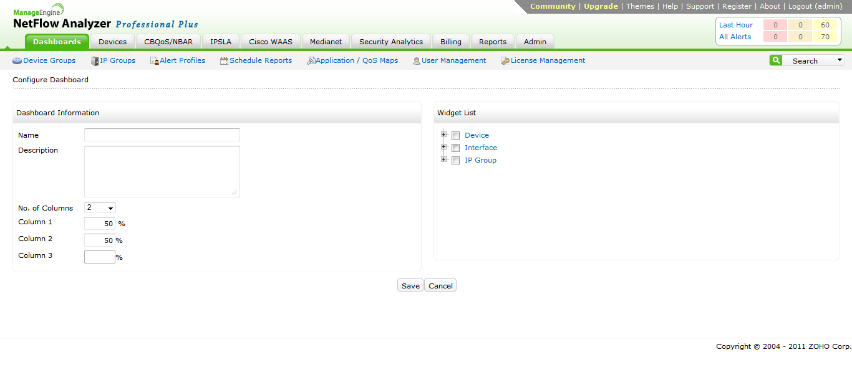852x385 pixels.
Task: Click All Alerts orange count cell
Action: [800, 37]
